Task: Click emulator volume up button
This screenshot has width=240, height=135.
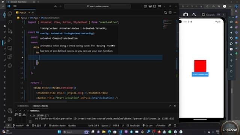Action: (231, 27)
